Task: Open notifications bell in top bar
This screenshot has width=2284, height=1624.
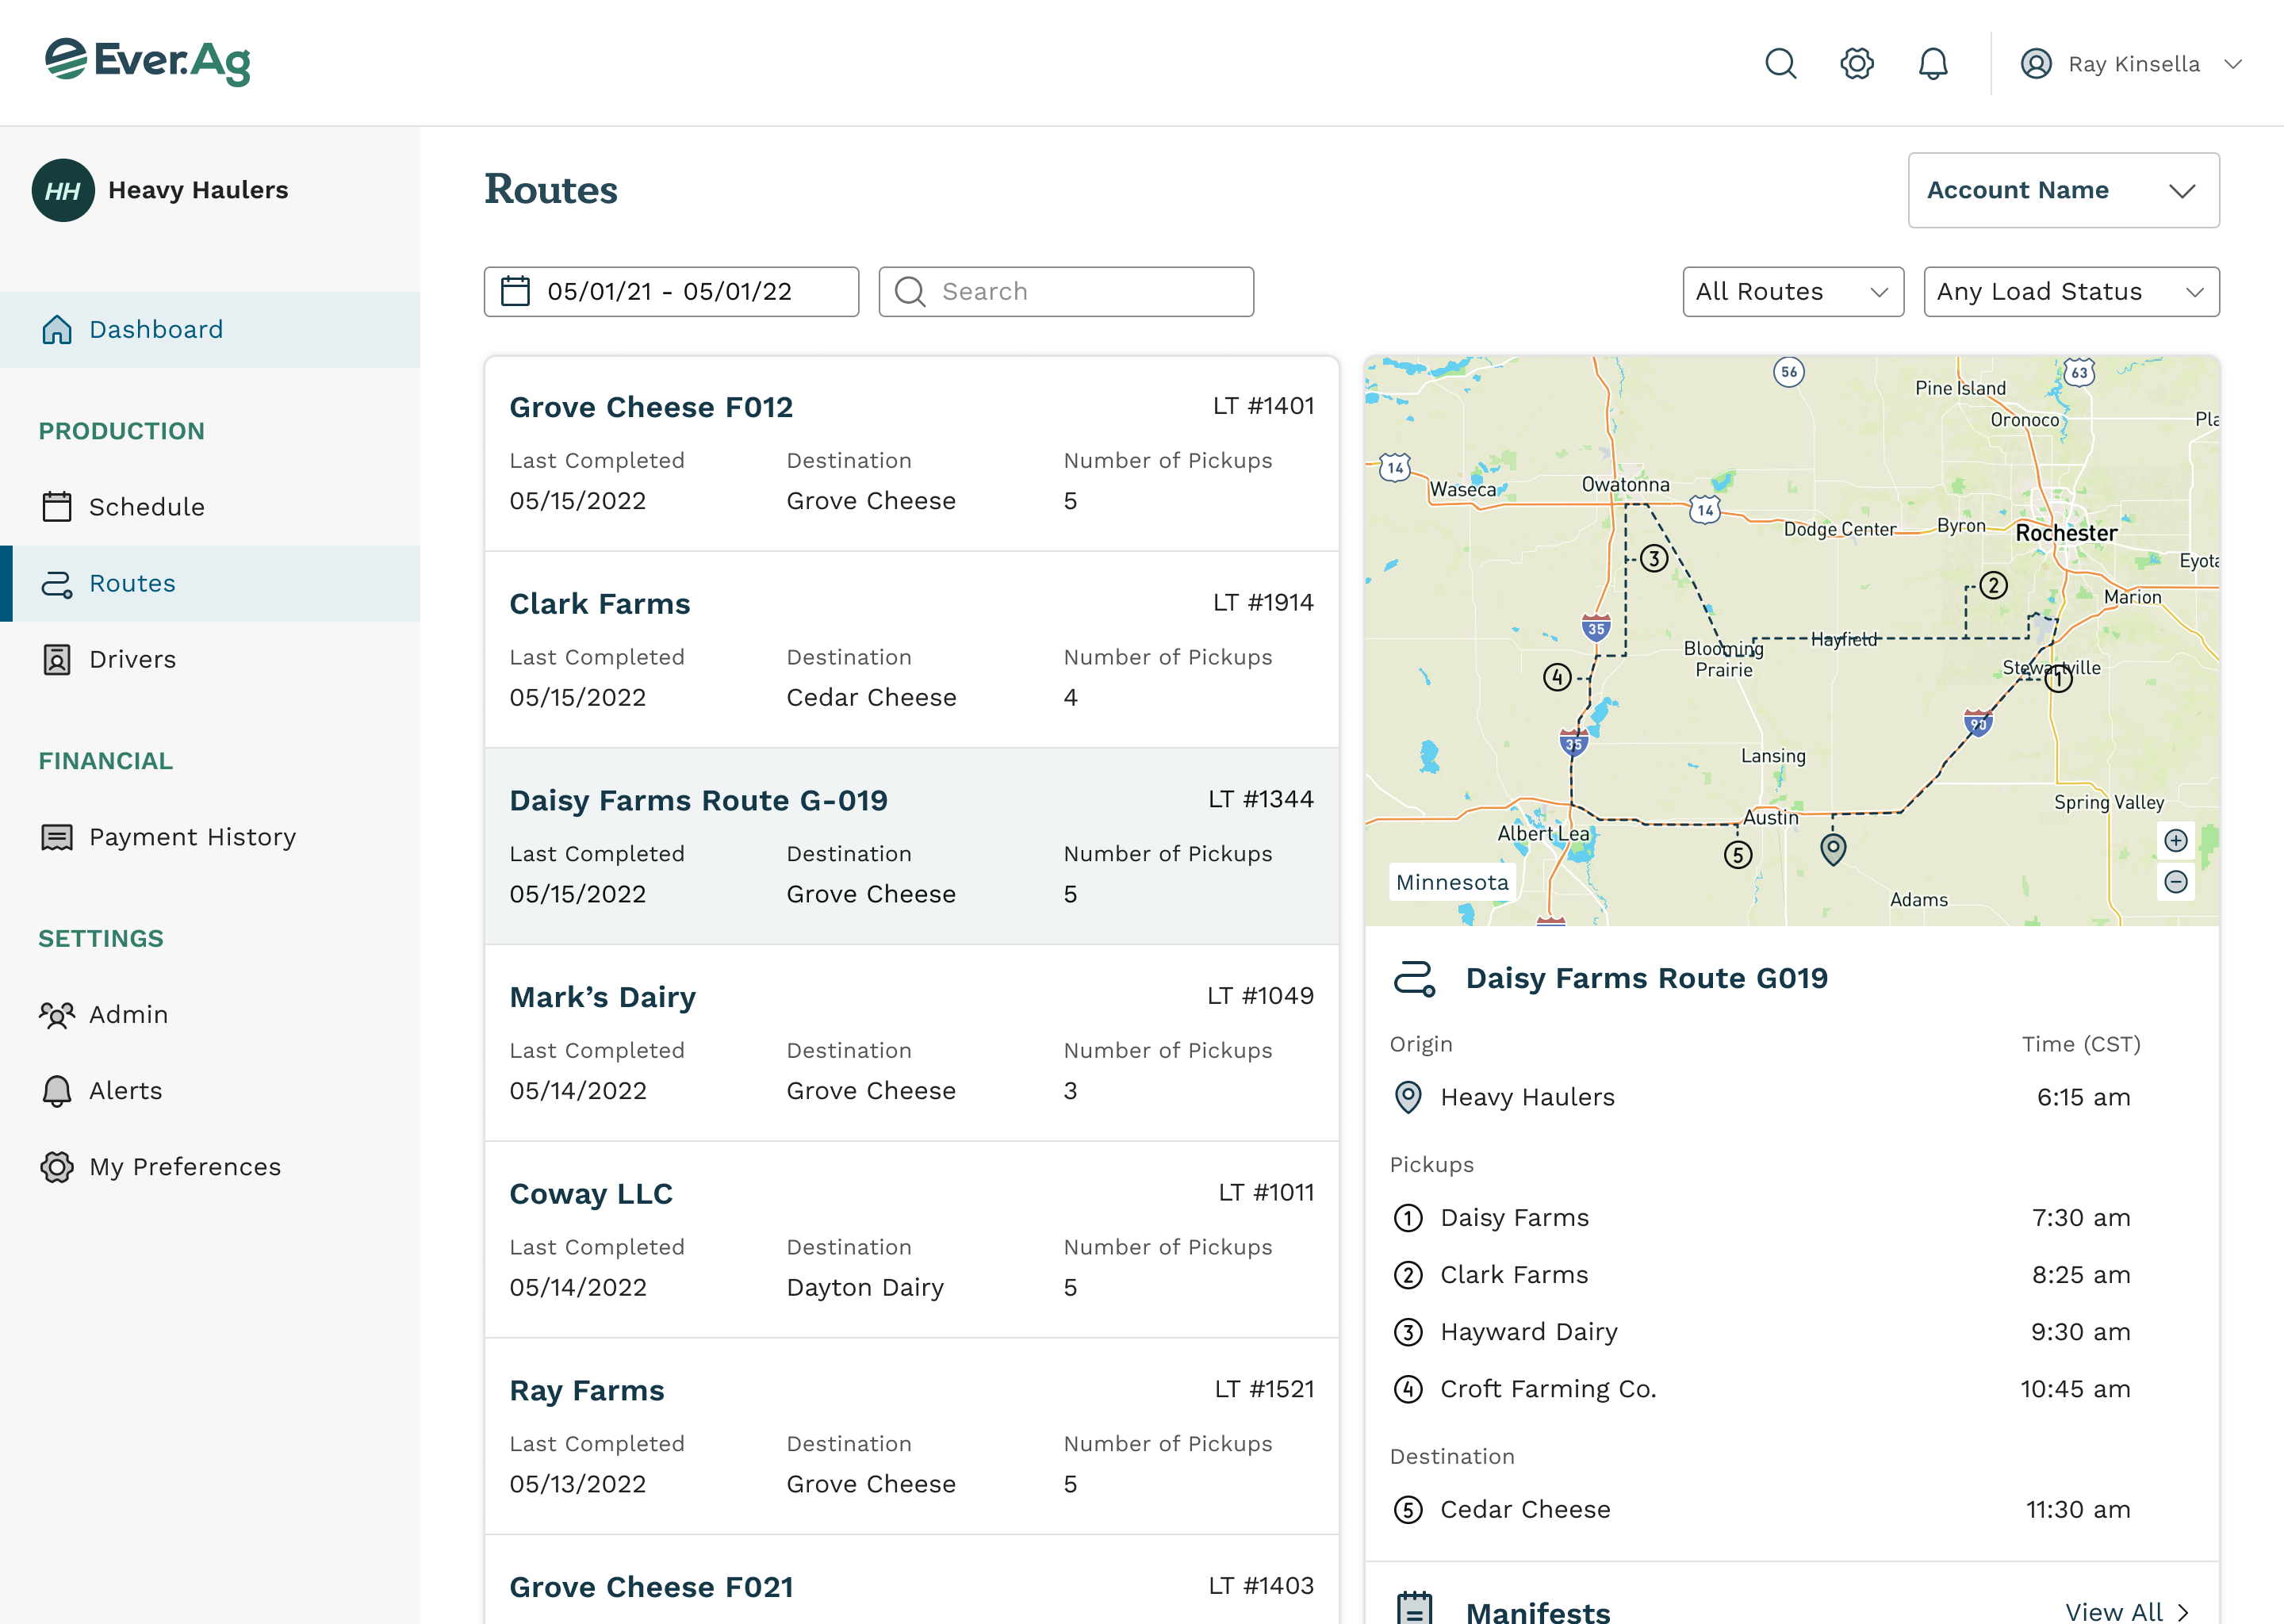Action: pyautogui.click(x=1932, y=64)
